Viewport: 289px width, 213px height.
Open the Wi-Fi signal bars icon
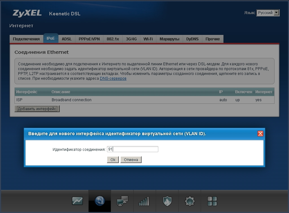coord(144,201)
